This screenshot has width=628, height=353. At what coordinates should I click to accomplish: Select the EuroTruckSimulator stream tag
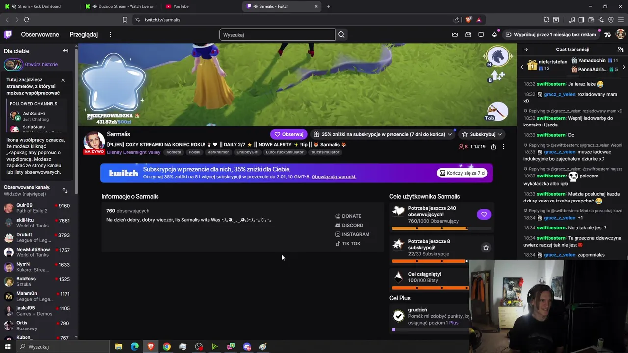285,152
